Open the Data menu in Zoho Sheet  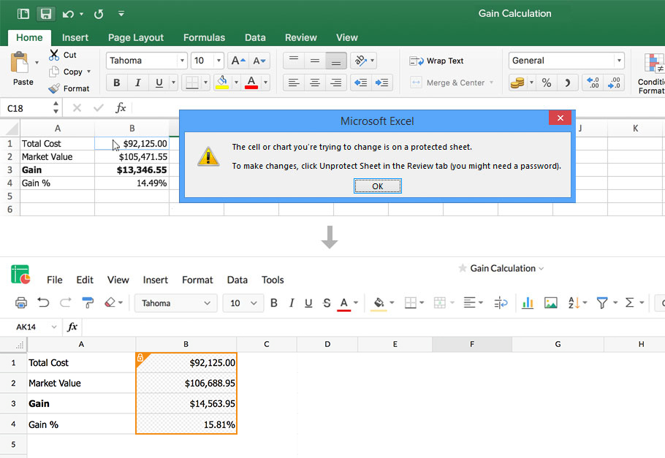click(237, 280)
